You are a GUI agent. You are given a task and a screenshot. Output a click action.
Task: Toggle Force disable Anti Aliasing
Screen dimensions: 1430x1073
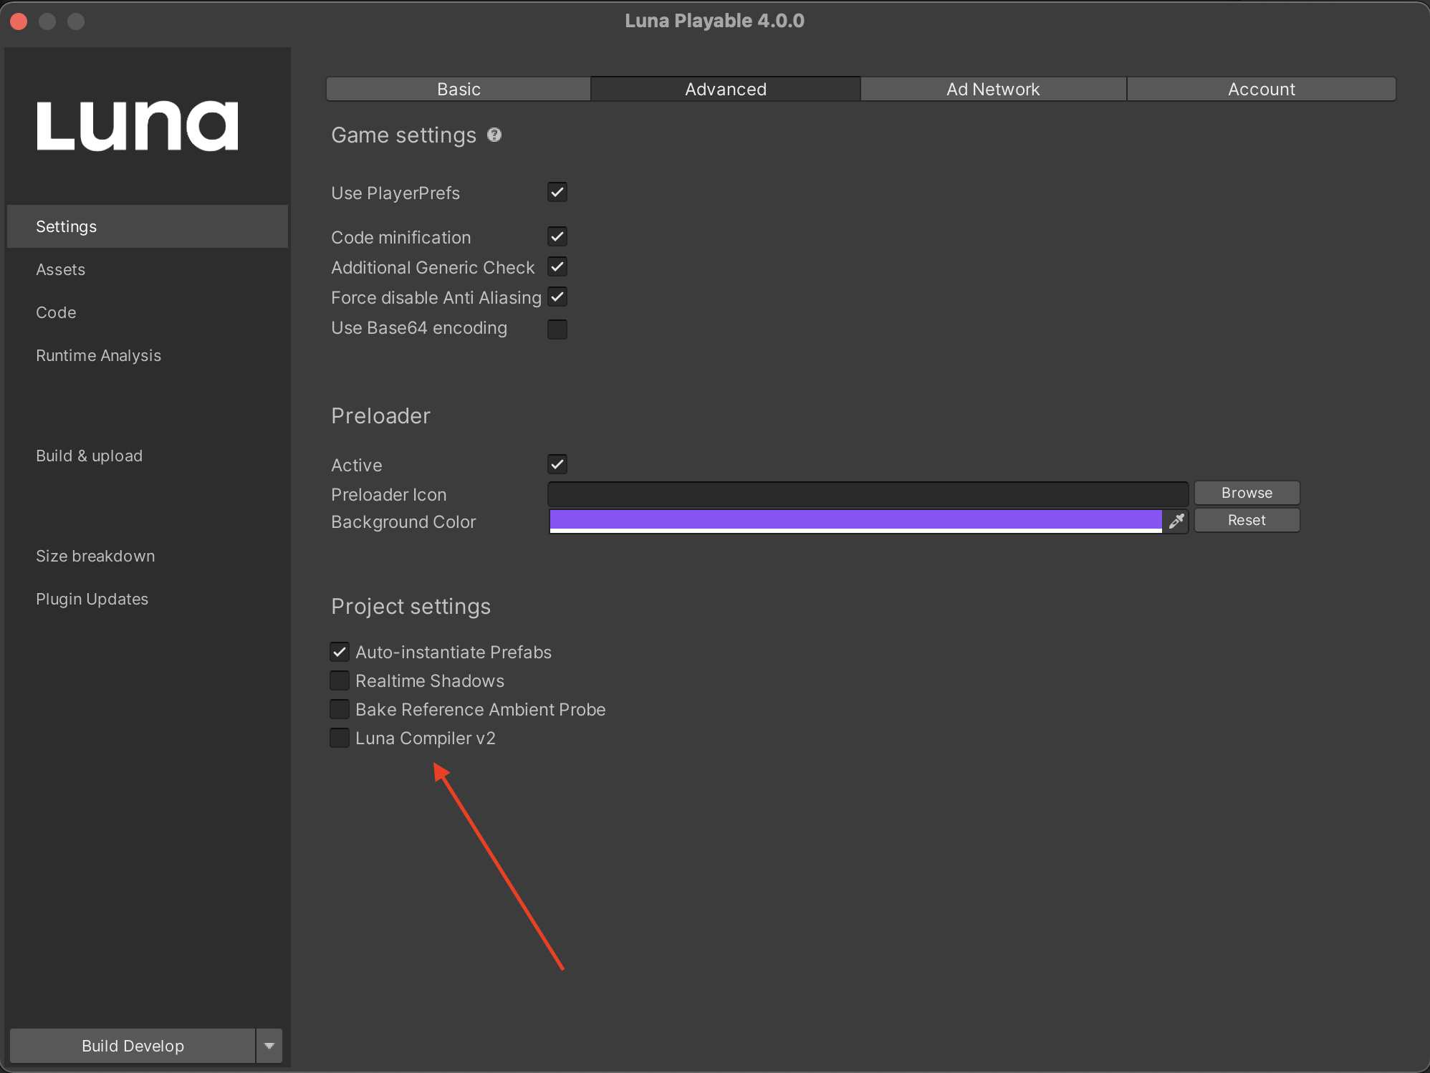click(x=557, y=297)
